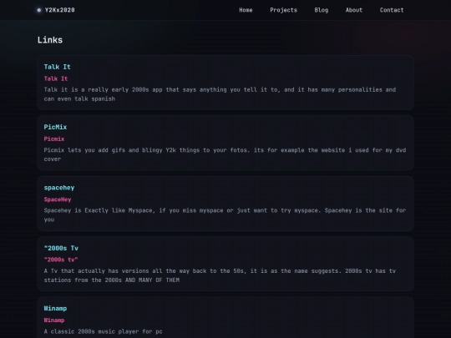Click the Links page heading
Image resolution: width=451 pixels, height=338 pixels.
(x=50, y=40)
